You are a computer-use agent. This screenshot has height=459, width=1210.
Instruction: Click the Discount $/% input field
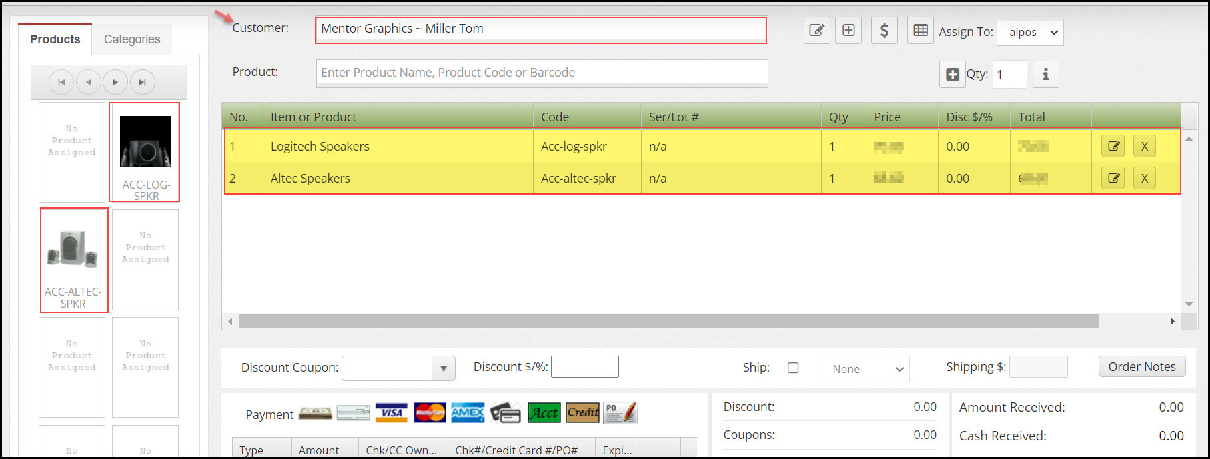[x=585, y=367]
